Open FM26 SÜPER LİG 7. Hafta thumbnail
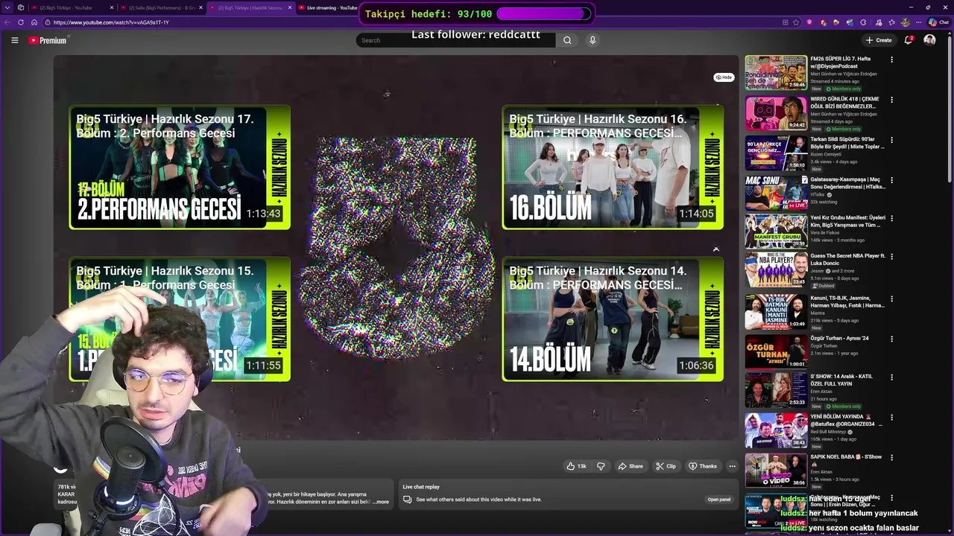The width and height of the screenshot is (954, 536). pos(776,72)
